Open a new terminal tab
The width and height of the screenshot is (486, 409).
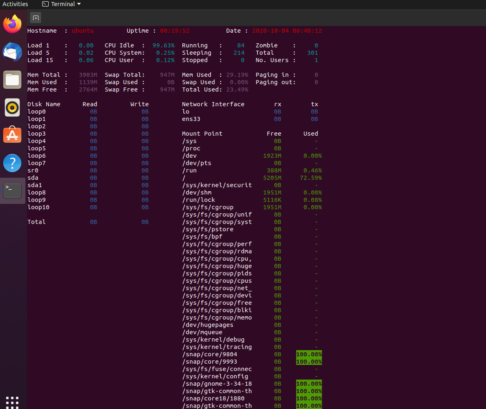point(35,18)
